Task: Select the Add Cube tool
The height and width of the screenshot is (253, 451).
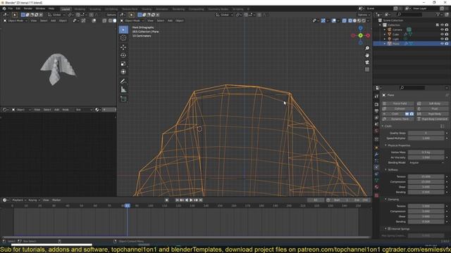Action: (123, 99)
